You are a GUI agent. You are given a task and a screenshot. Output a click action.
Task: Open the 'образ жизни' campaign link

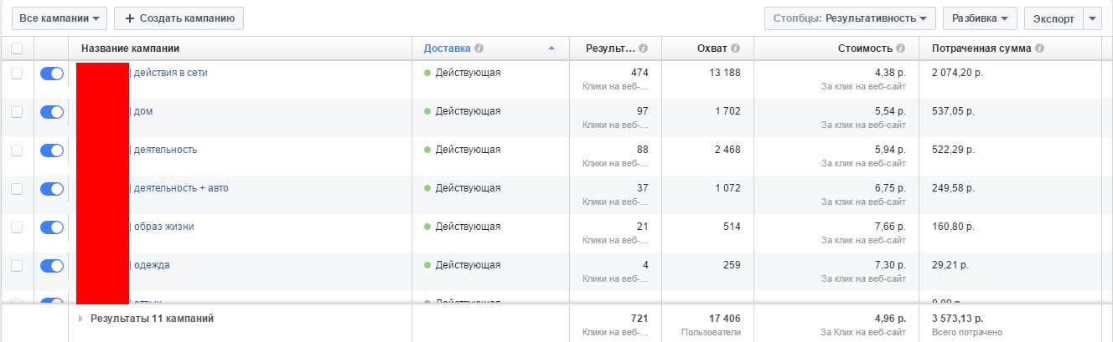pos(163,227)
